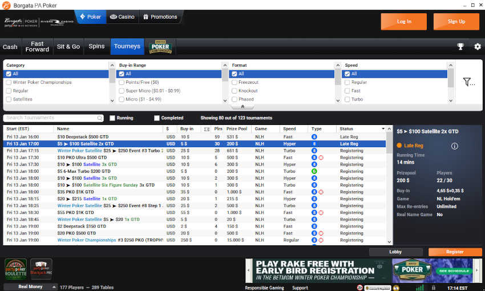Launch the partypoker Blackjack Pro icon
Viewport: 485px width, 291px height.
(41, 269)
